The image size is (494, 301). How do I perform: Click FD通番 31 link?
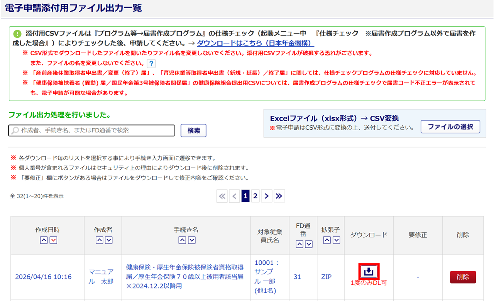[297, 277]
